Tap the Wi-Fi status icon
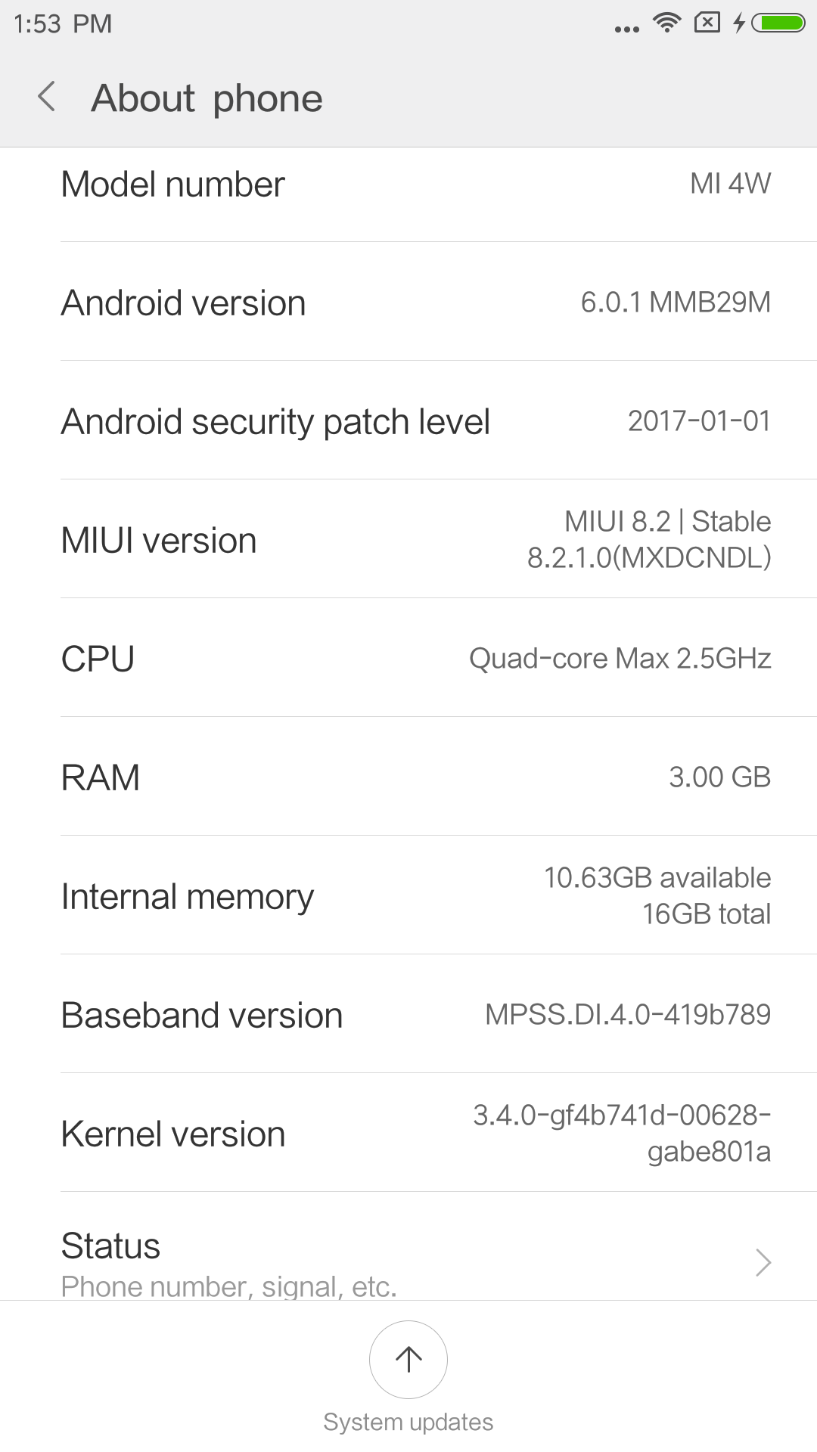 [666, 23]
